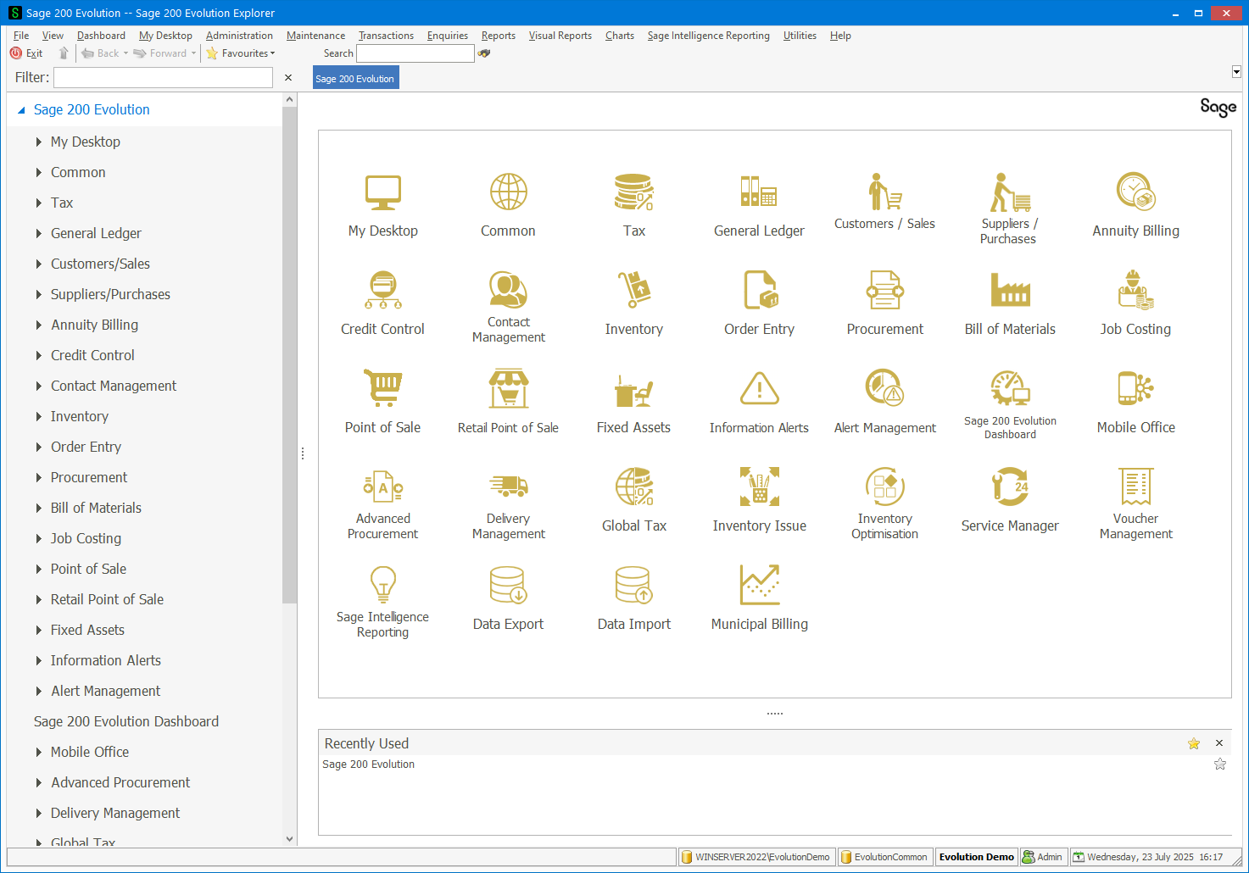Open the Sage Intelligence Reporting menu
The height and width of the screenshot is (873, 1249).
pyautogui.click(x=708, y=36)
